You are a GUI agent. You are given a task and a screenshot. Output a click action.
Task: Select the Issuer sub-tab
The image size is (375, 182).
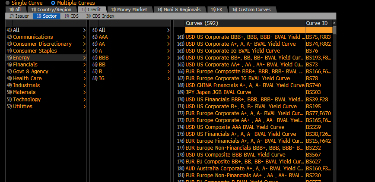(19, 16)
